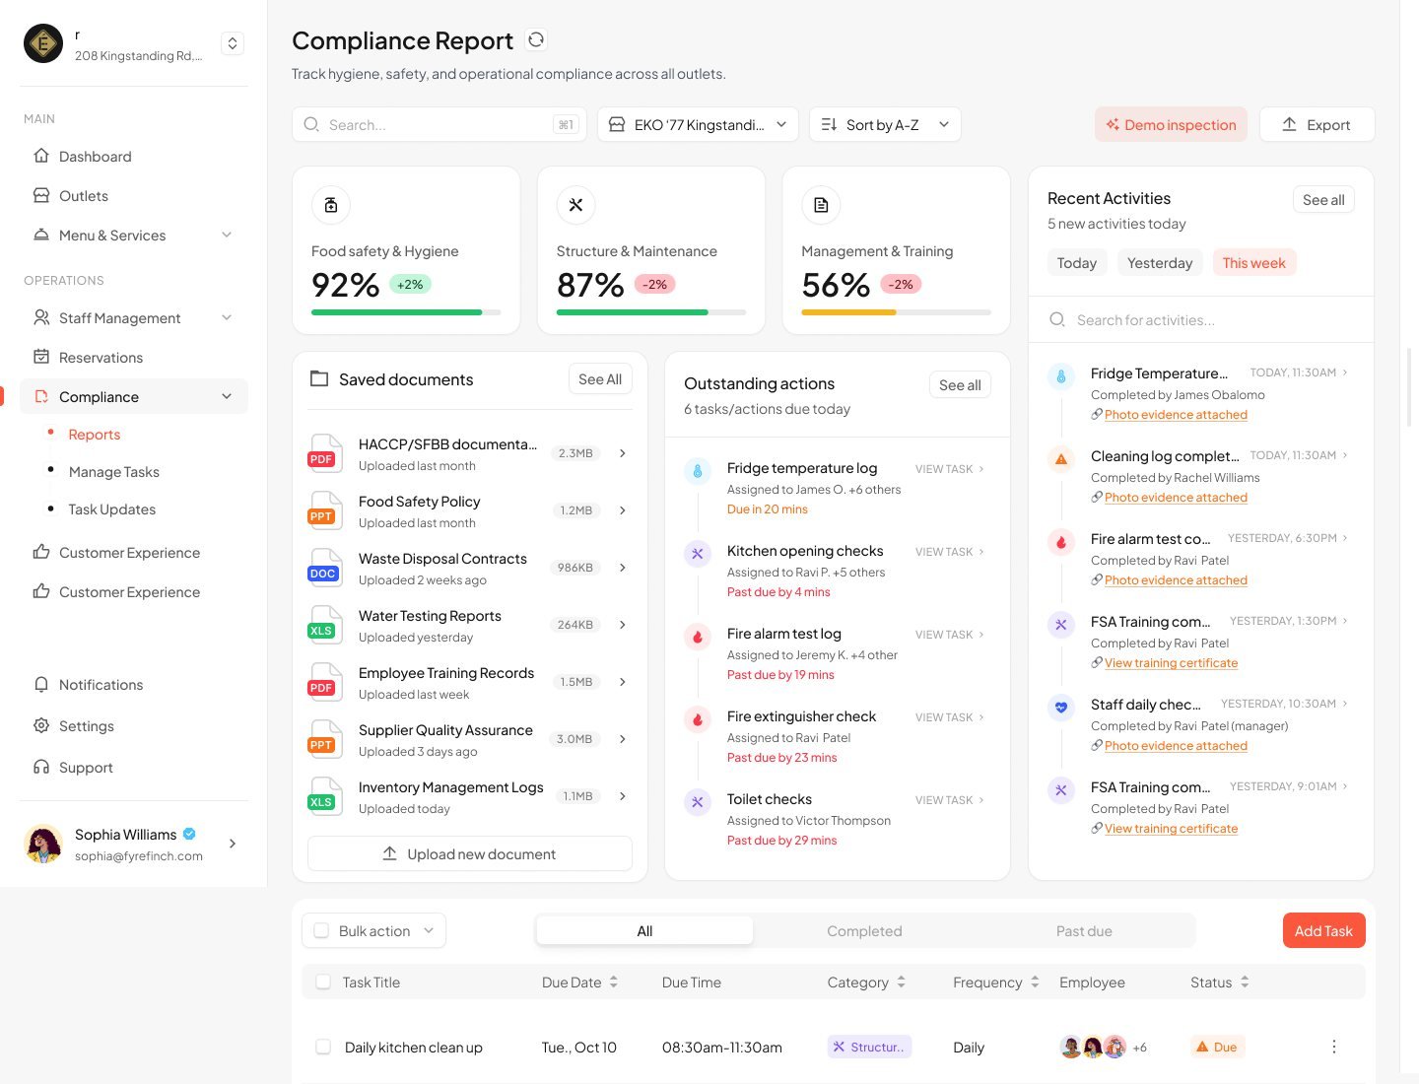Click the Waste Disposal Contracts DOC icon
The image size is (1419, 1084).
point(325,568)
